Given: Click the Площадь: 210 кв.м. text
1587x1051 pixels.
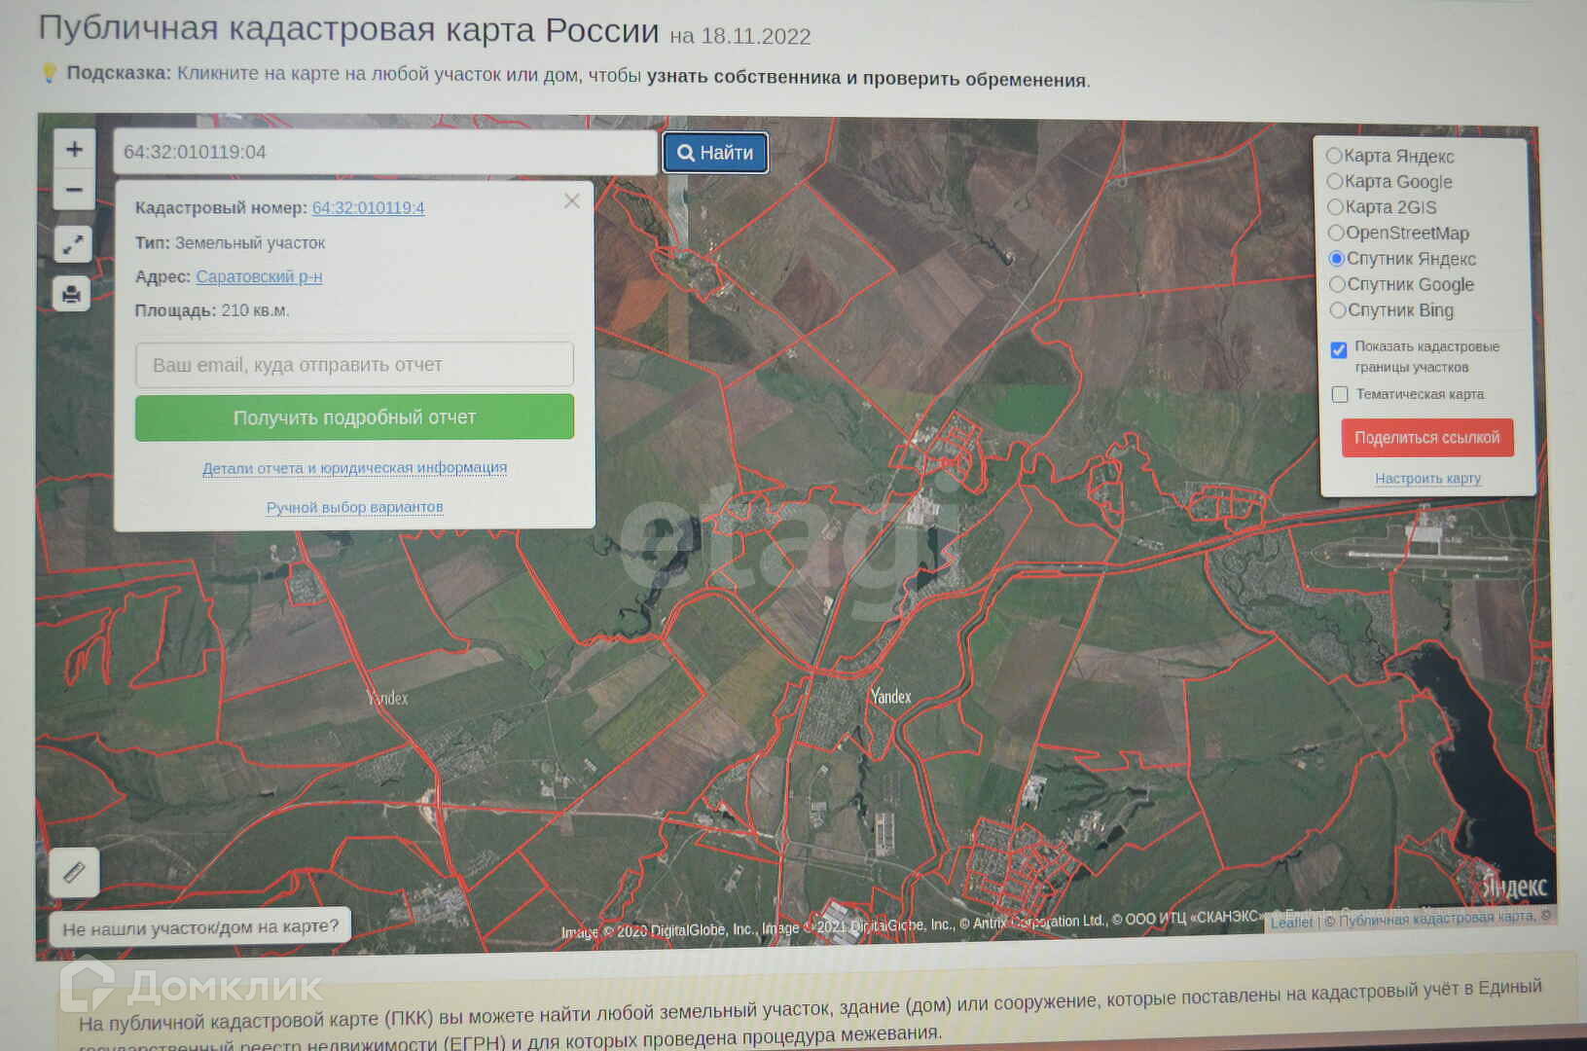Looking at the screenshot, I should click(x=212, y=310).
